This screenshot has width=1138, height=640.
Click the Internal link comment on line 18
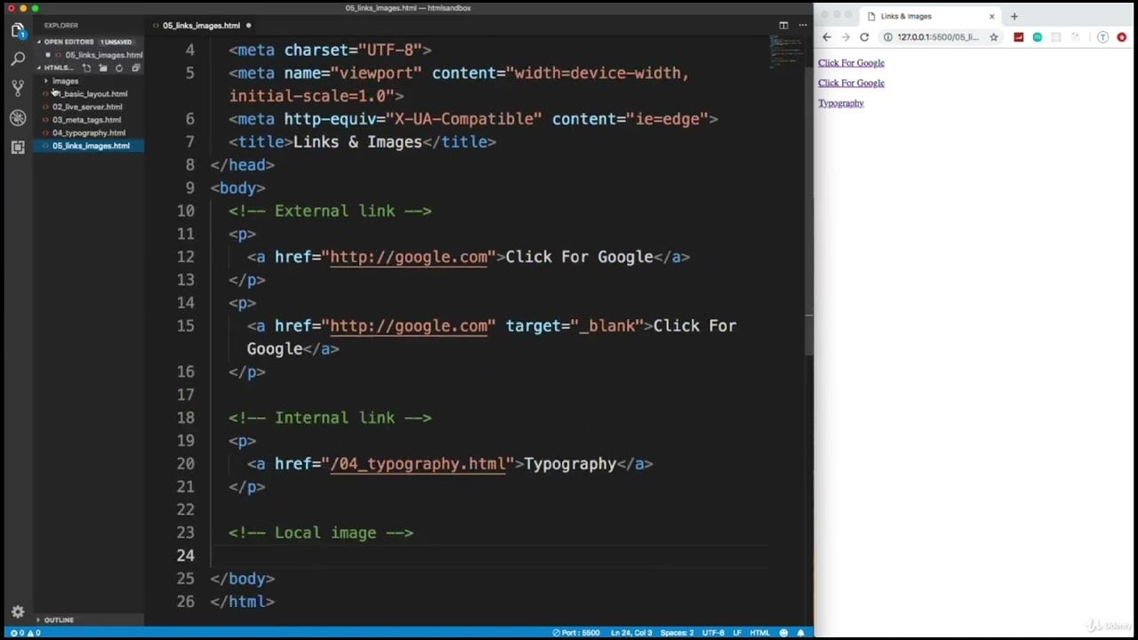(x=330, y=418)
